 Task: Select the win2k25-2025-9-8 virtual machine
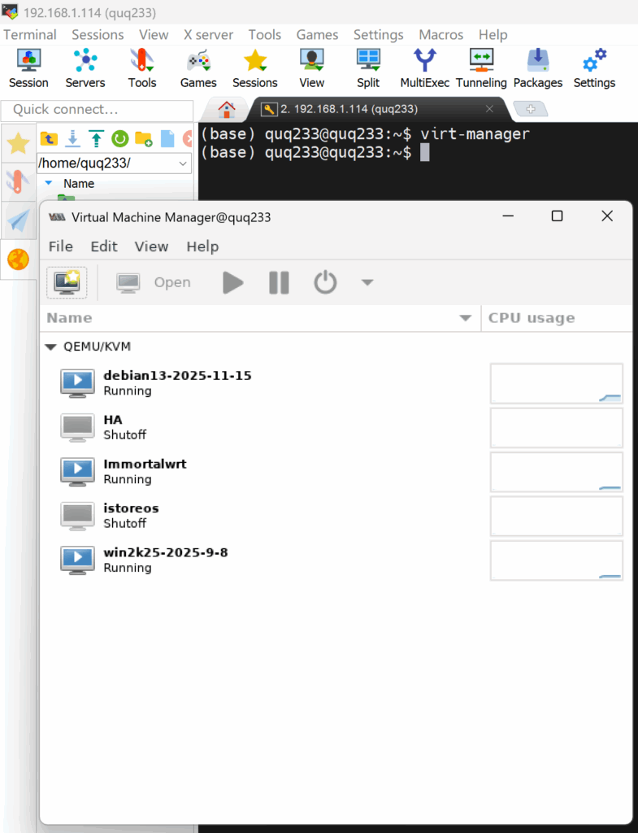(166, 560)
